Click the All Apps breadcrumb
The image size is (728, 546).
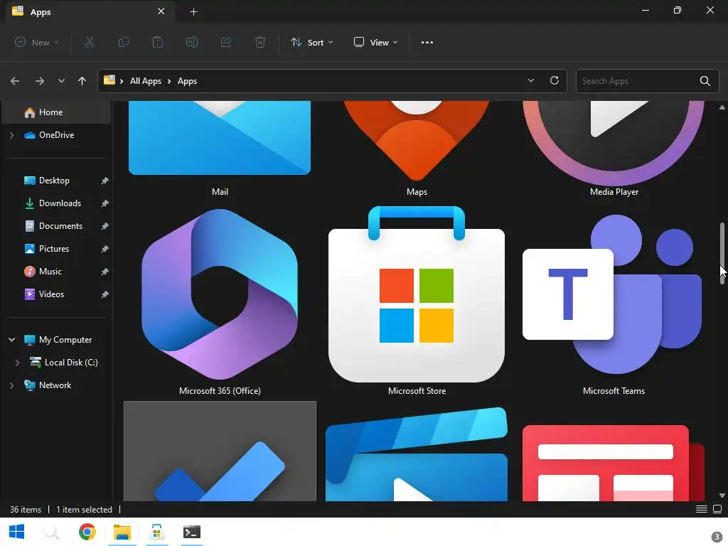pyautogui.click(x=145, y=81)
